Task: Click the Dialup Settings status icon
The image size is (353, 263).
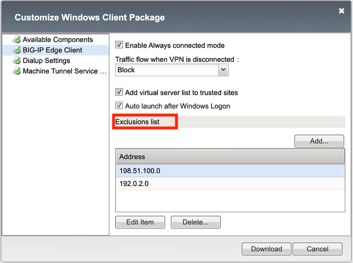Action: tap(16, 60)
